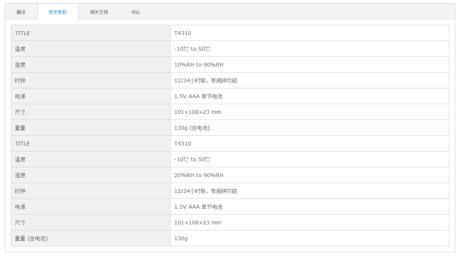The image size is (458, 256).
Task: Click the first TITLE label cell
Action: pyautogui.click(x=90, y=33)
